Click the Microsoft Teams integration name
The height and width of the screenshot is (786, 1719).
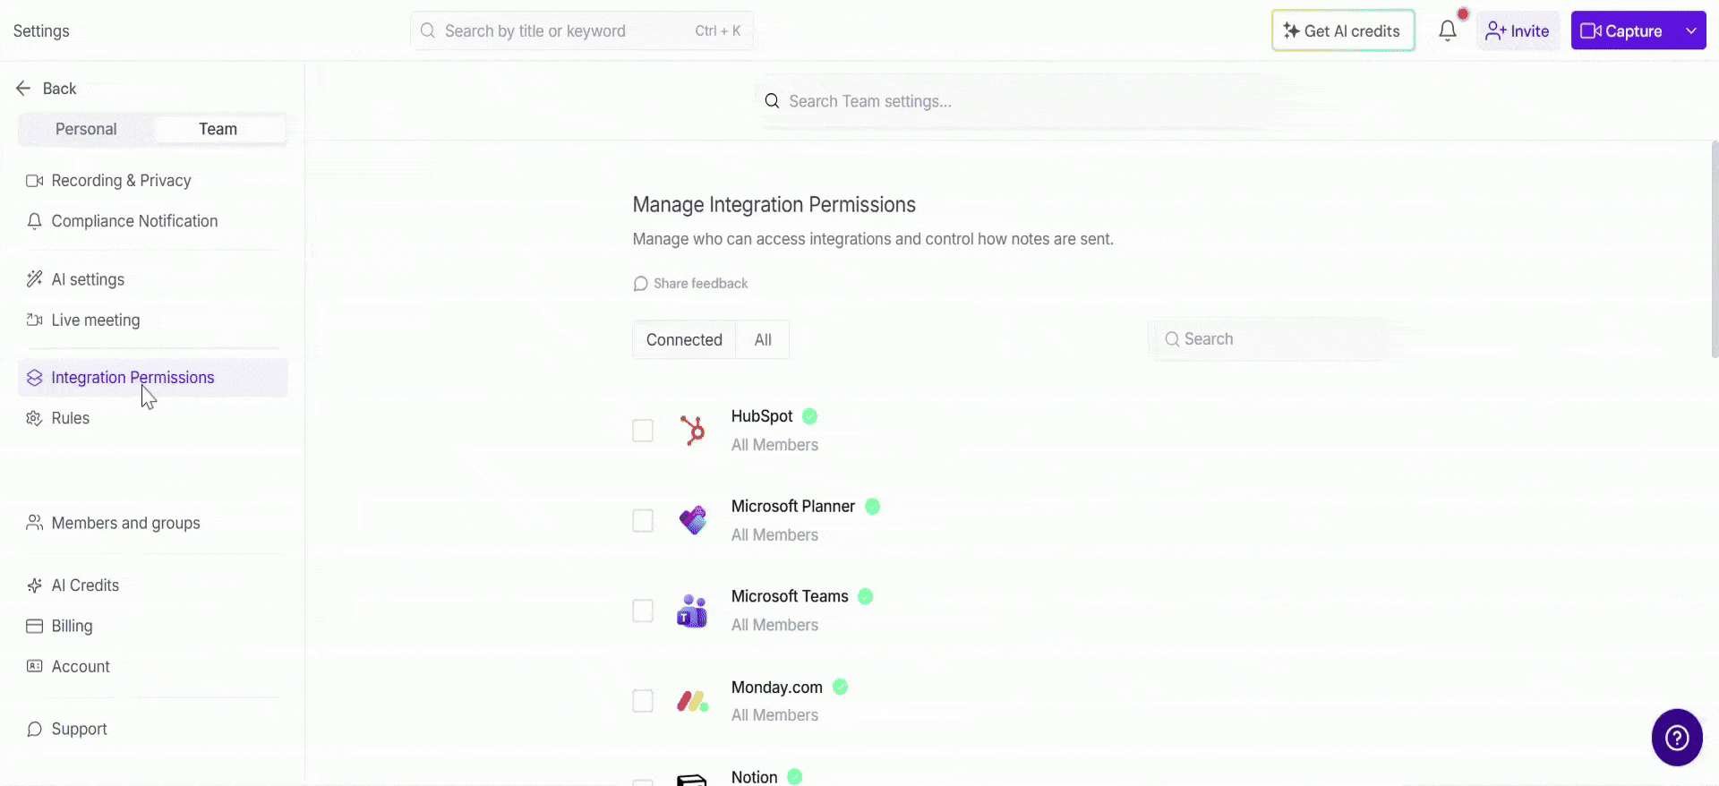click(790, 596)
